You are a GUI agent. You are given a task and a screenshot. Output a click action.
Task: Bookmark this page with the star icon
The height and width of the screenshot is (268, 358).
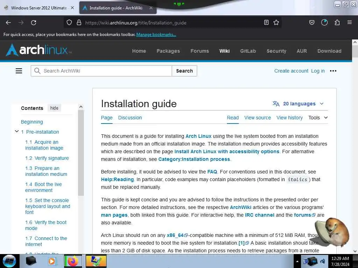click(276, 22)
